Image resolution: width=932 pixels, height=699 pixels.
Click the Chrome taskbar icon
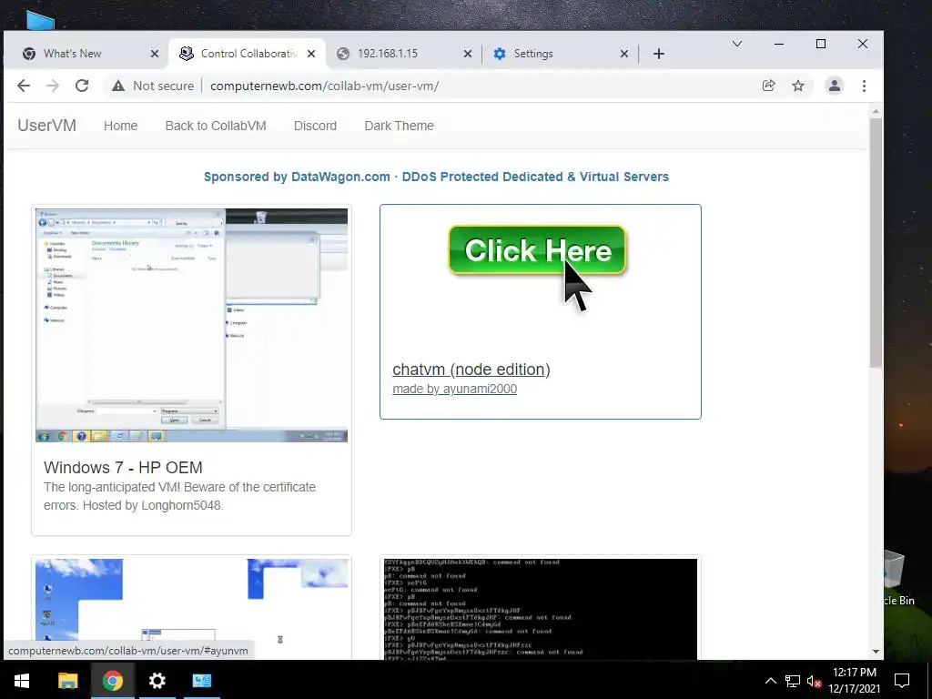pyautogui.click(x=112, y=681)
